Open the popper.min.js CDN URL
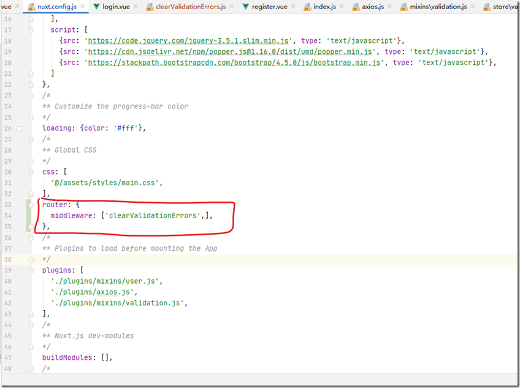This screenshot has height=388, width=520. 230,51
